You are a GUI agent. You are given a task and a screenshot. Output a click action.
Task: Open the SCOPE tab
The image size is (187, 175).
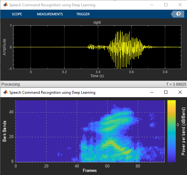[x=17, y=14]
